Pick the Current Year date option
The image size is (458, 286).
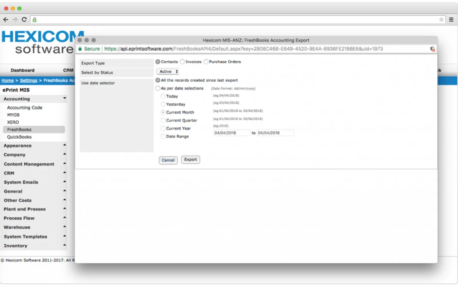[163, 128]
